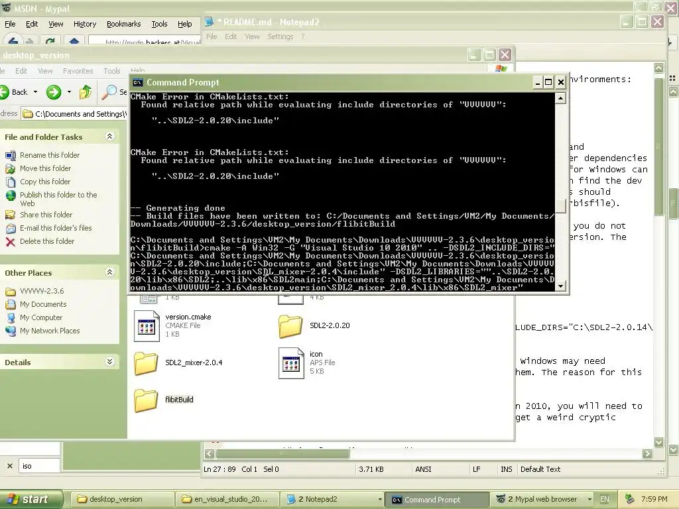This screenshot has height=509, width=679.
Task: Click the My Network Places icon
Action: (11, 331)
